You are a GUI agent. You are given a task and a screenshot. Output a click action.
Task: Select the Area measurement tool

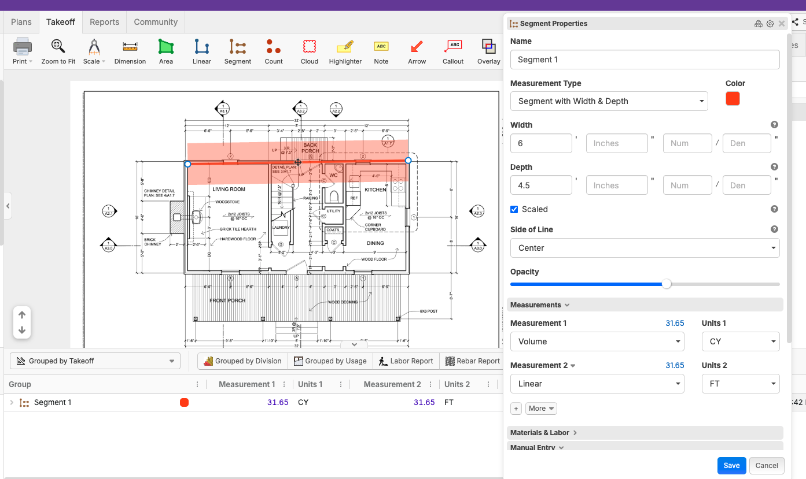[166, 51]
